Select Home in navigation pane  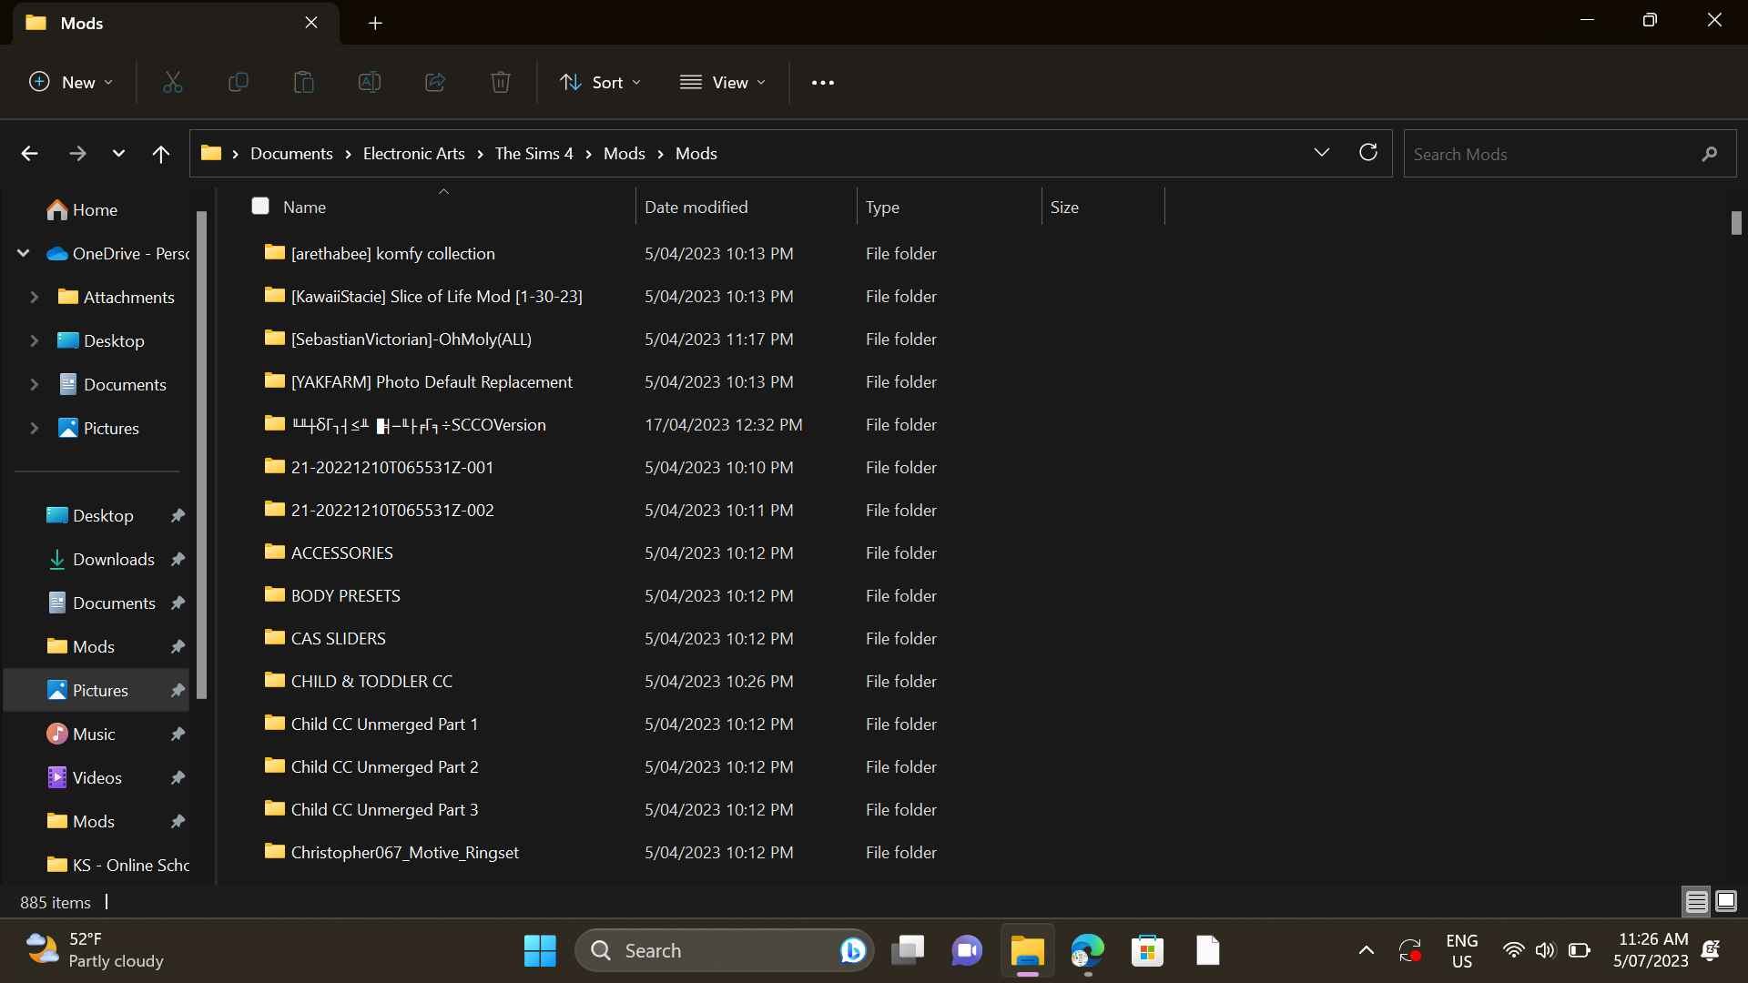tap(95, 209)
